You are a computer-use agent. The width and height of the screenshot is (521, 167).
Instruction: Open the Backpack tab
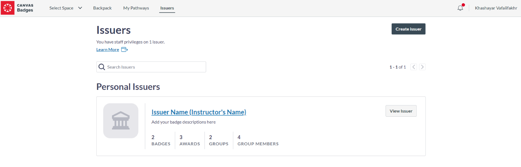(x=102, y=8)
